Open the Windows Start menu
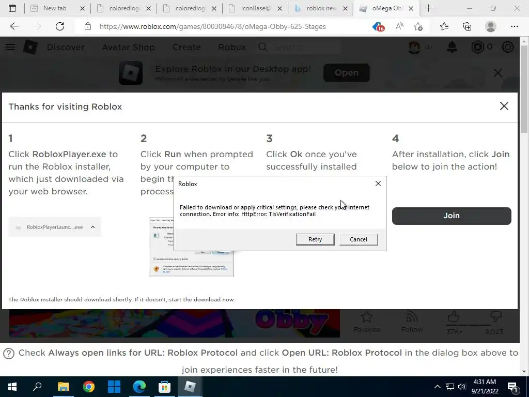Image resolution: width=529 pixels, height=397 pixels. pos(12,387)
